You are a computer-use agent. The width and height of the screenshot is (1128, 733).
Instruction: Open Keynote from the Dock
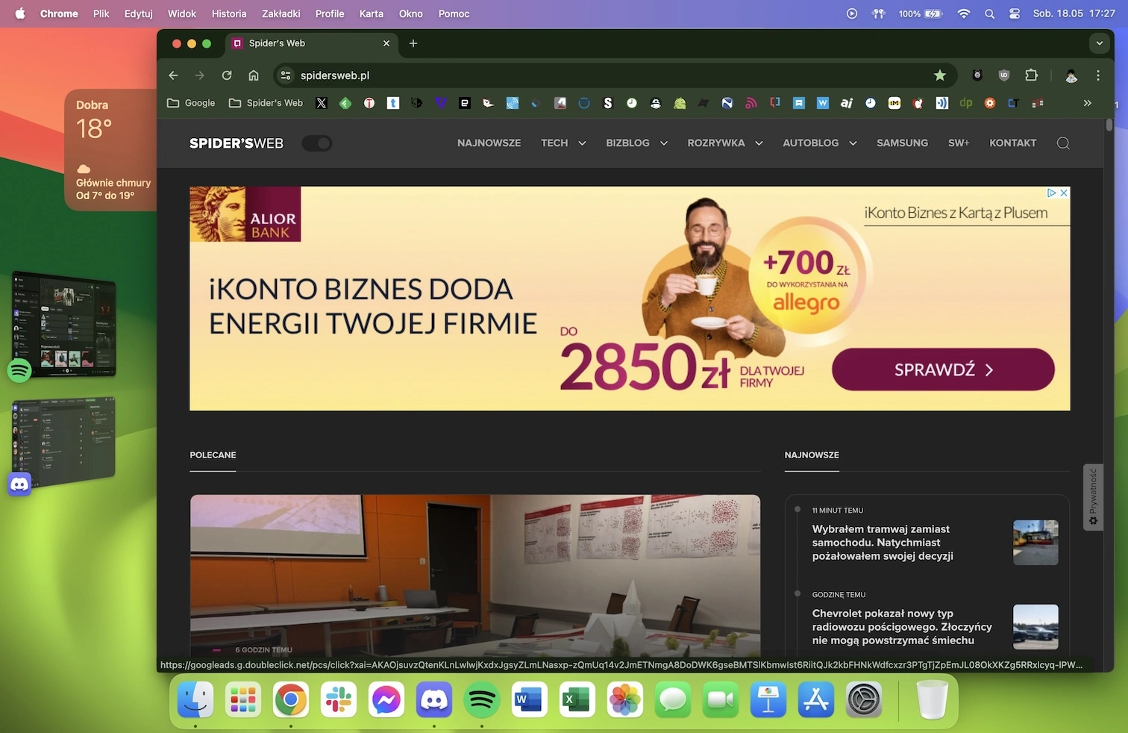pyautogui.click(x=768, y=700)
